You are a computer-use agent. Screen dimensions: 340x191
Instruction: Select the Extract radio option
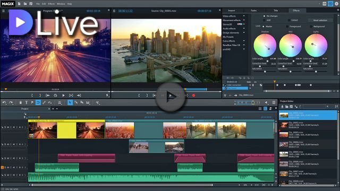click(289, 20)
